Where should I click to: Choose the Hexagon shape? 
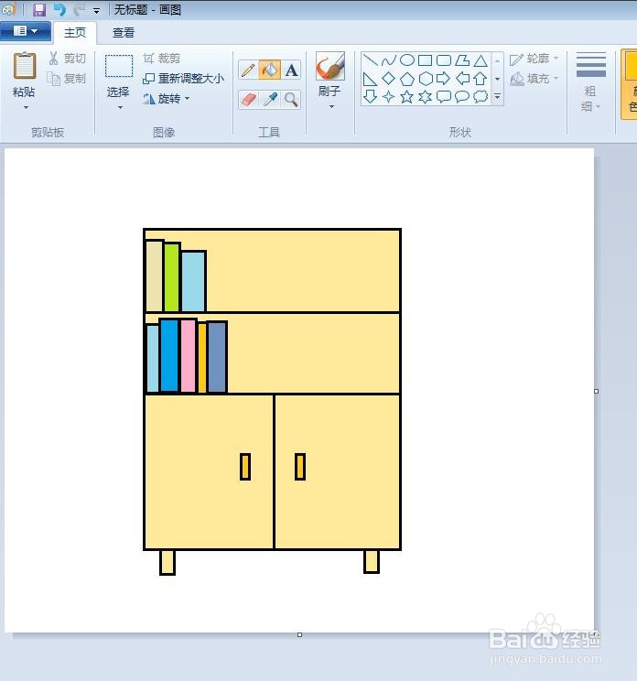point(426,79)
